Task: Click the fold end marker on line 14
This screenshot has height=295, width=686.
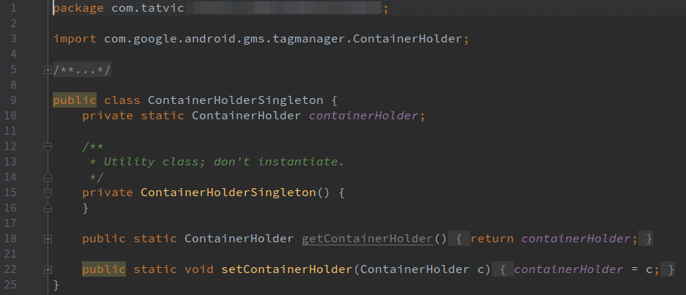Action: pos(48,178)
